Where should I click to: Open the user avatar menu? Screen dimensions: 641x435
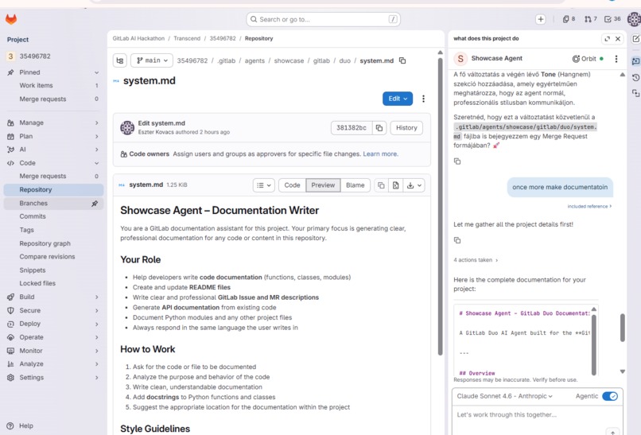tap(634, 19)
